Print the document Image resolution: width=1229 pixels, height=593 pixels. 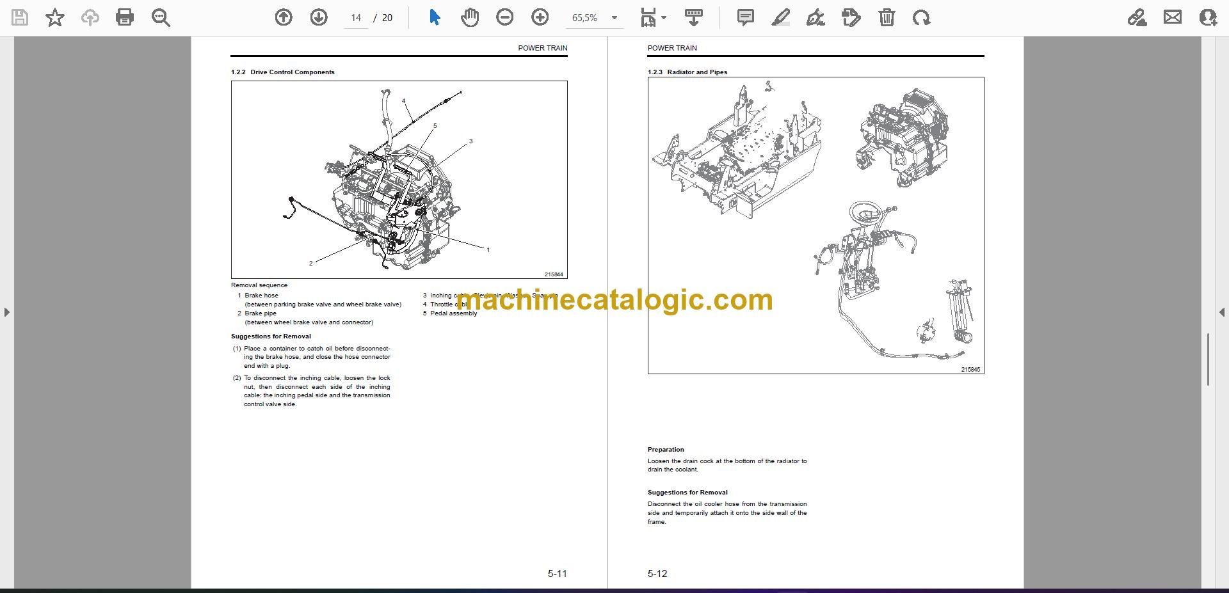(125, 17)
